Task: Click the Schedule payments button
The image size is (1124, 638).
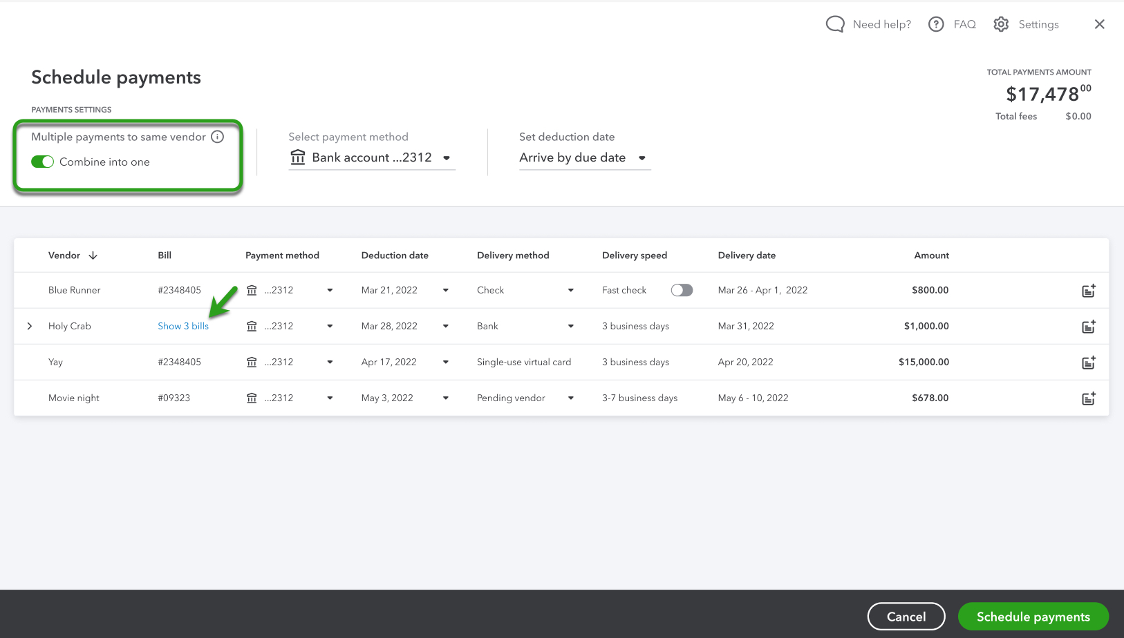Action: click(x=1033, y=617)
